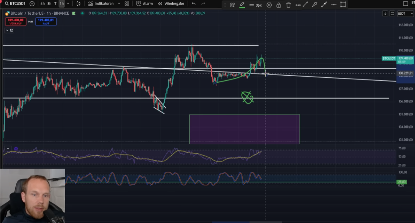
Task: Expand the timeframe dropdown arrow
Action: click(x=68, y=4)
